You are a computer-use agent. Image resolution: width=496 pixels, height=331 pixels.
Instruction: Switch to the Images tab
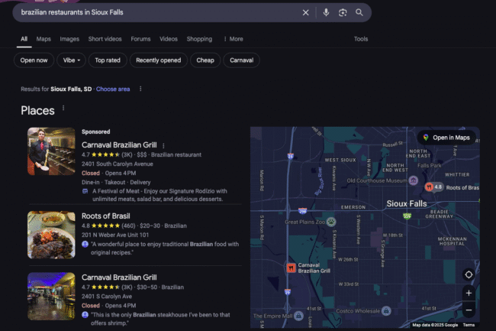(69, 39)
